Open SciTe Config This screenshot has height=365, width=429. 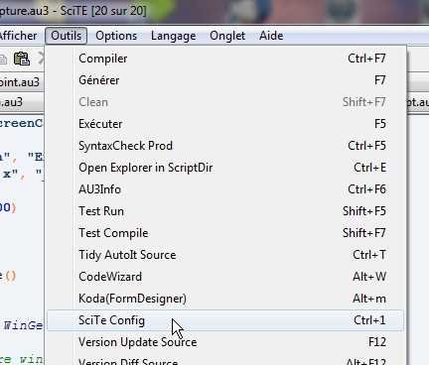225,320
